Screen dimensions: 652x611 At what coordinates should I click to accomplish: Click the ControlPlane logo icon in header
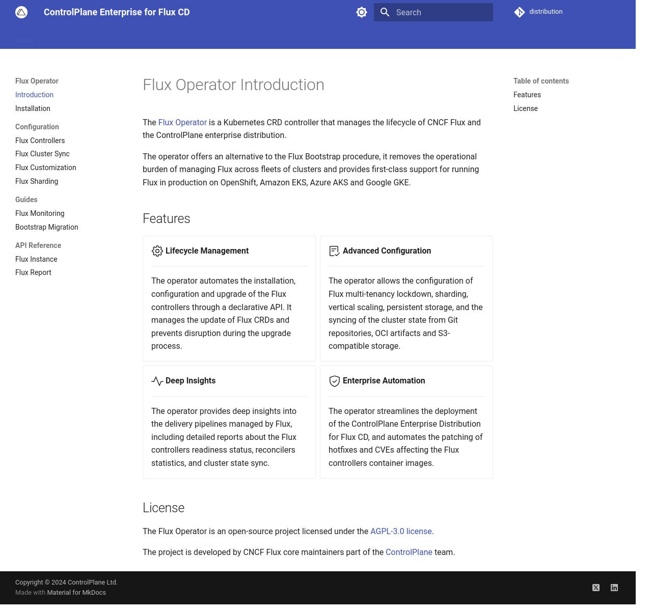[x=21, y=12]
